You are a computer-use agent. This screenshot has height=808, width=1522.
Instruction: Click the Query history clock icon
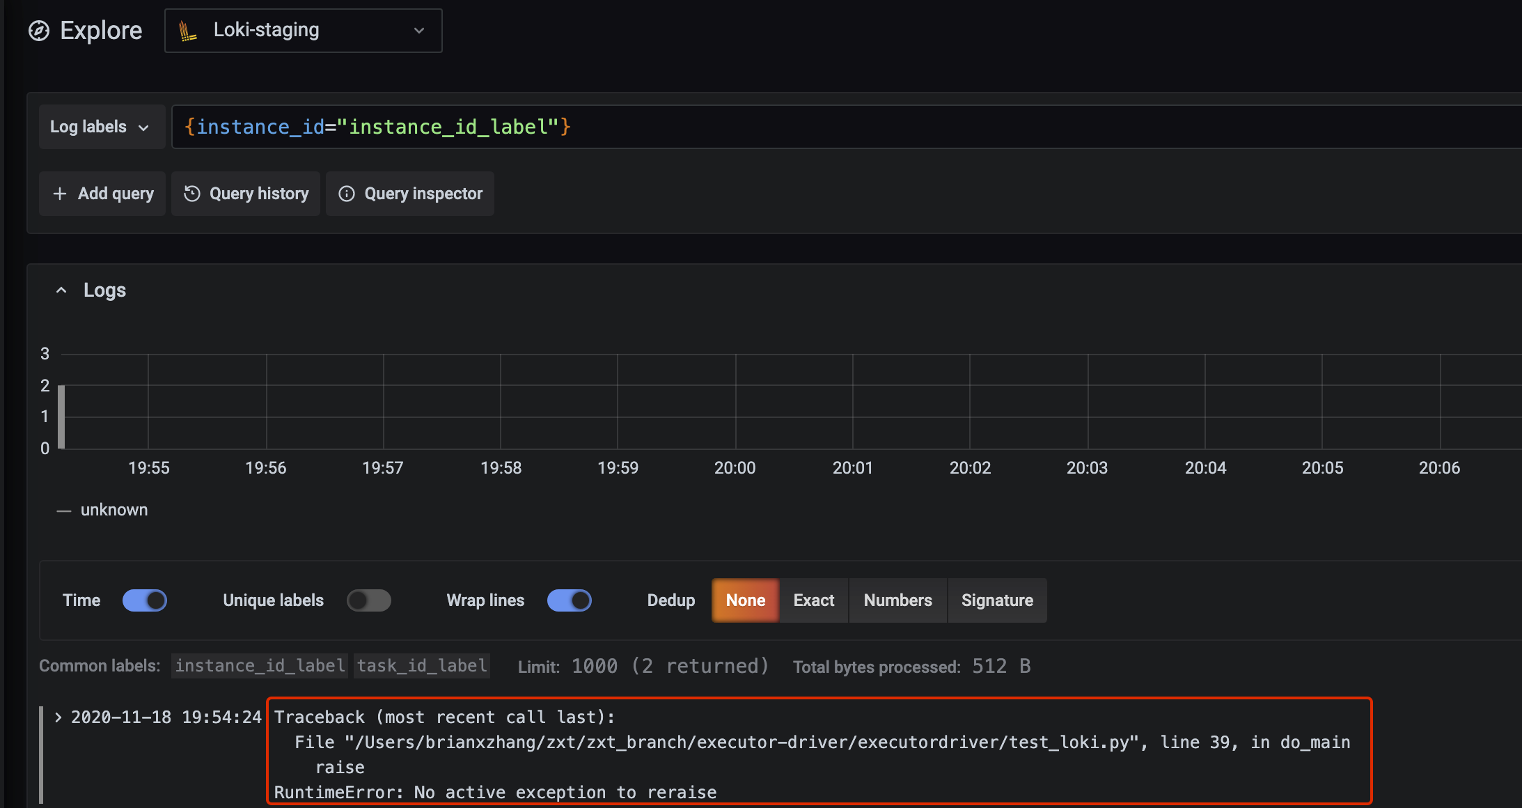(x=193, y=193)
